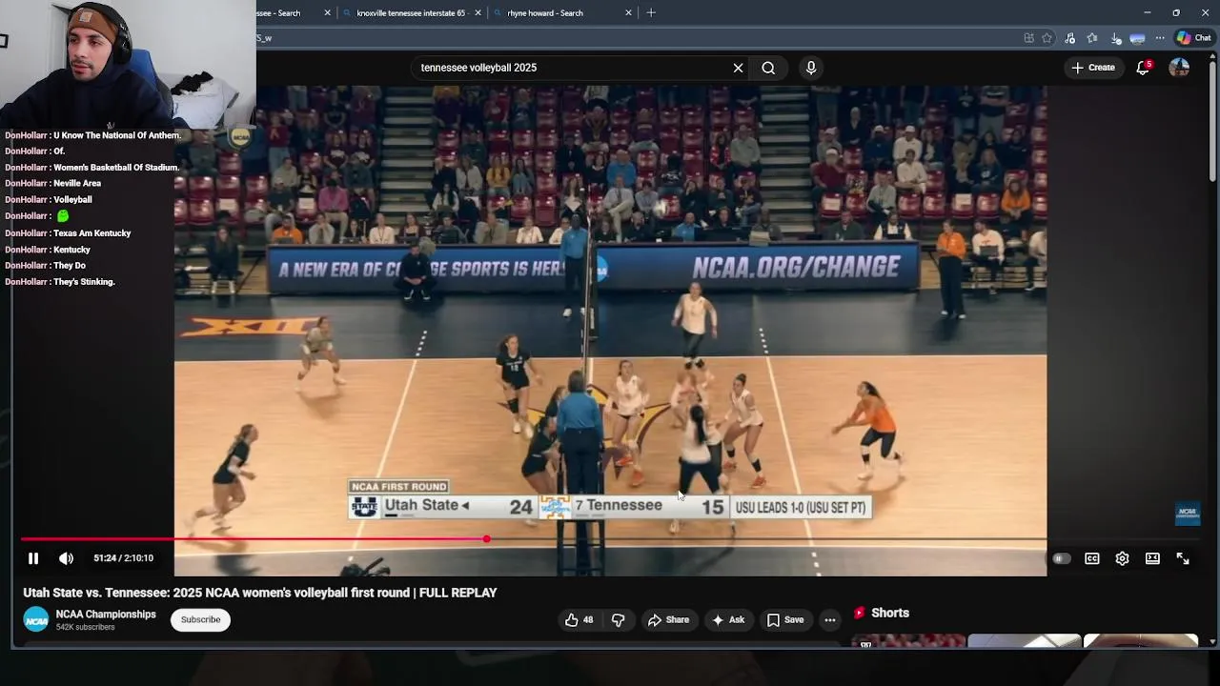Open more actions ellipsis under video
Viewport: 1220px width, 686px height.
830,620
